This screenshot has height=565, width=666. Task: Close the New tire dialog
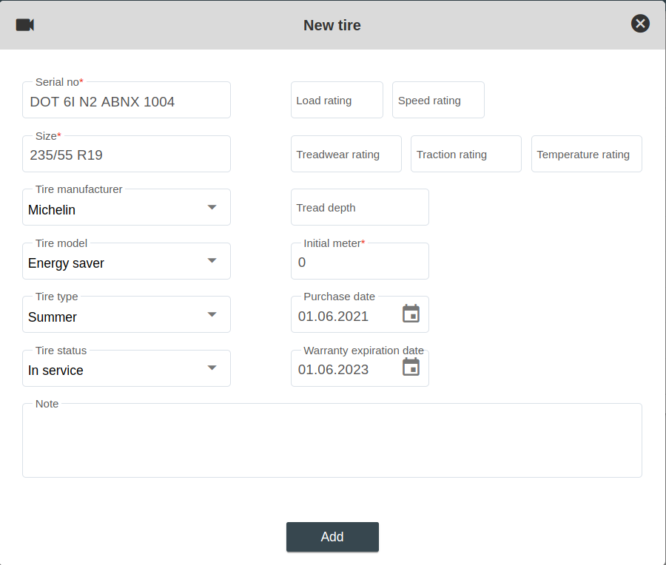click(x=640, y=24)
